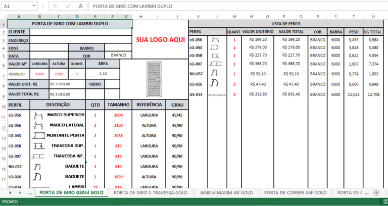This screenshot has height=206, width=388.
Task: Select column U header
Action: (373, 17)
